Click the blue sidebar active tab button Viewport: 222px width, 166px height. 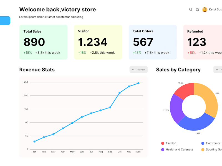(x=5, y=20)
